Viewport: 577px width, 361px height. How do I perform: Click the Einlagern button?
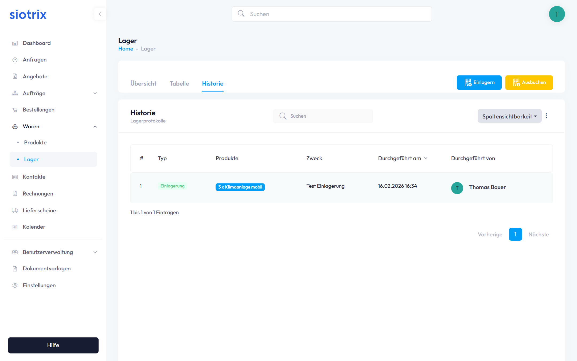coord(479,83)
